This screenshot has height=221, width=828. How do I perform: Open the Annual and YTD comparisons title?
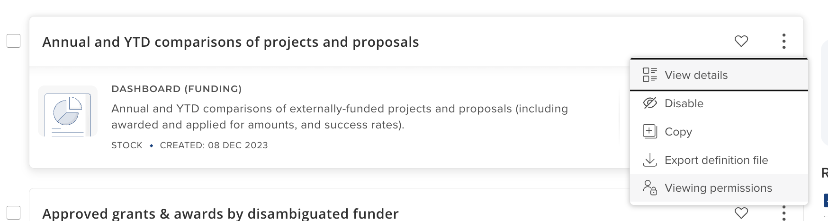(x=230, y=42)
